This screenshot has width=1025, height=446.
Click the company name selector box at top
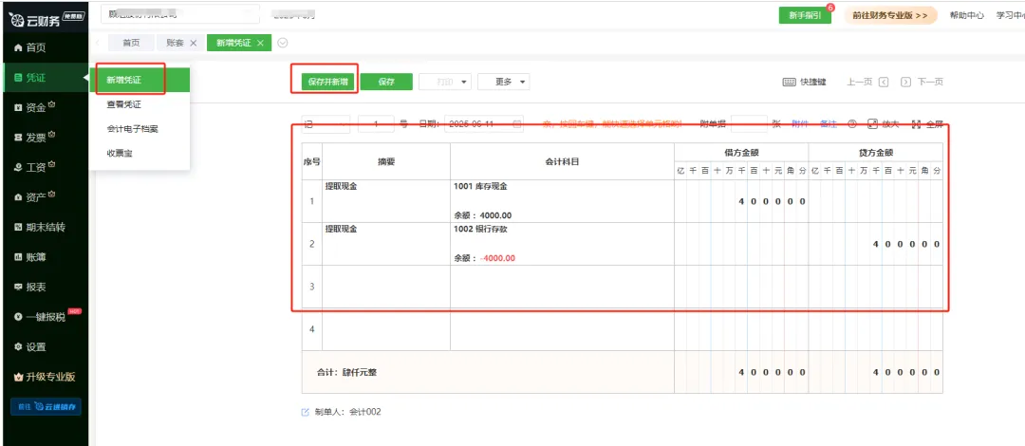click(x=180, y=13)
